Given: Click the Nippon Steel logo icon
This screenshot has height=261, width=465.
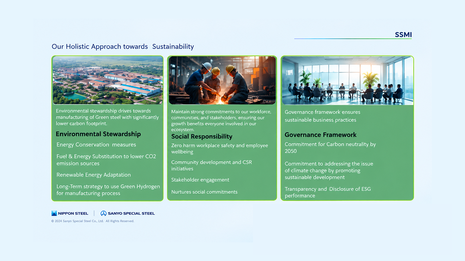Looking at the screenshot, I should (54, 213).
